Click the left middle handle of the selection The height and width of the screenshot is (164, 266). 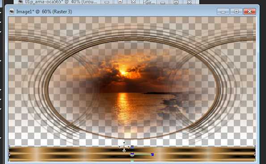coord(9,154)
